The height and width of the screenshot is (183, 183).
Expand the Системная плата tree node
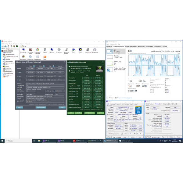point(2,55)
